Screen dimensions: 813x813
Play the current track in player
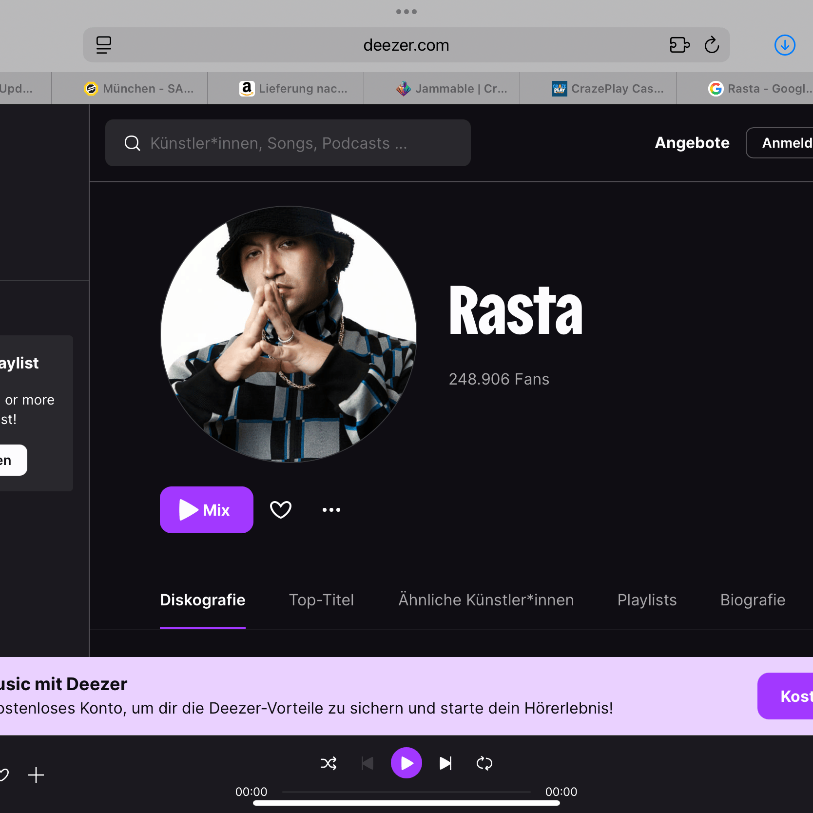click(406, 763)
